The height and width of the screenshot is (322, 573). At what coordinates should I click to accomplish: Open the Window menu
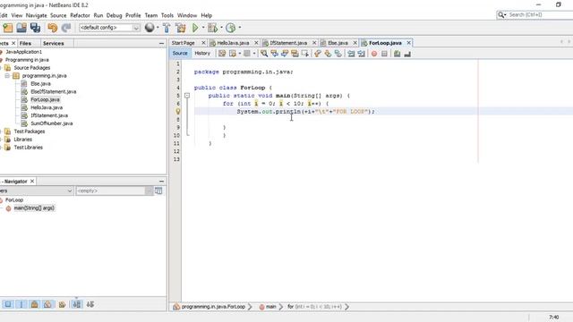click(x=187, y=15)
